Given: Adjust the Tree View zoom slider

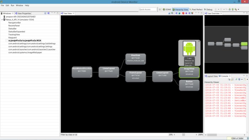Looking at the screenshot, I should (x=184, y=135).
